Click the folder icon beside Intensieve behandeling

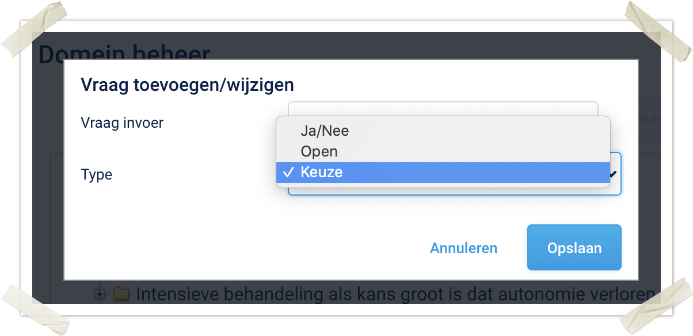click(120, 295)
